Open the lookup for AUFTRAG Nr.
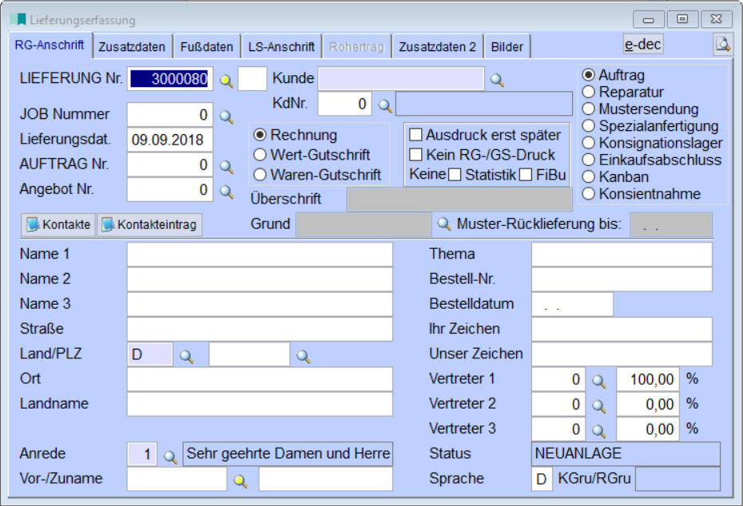This screenshot has width=743, height=506. 226,167
